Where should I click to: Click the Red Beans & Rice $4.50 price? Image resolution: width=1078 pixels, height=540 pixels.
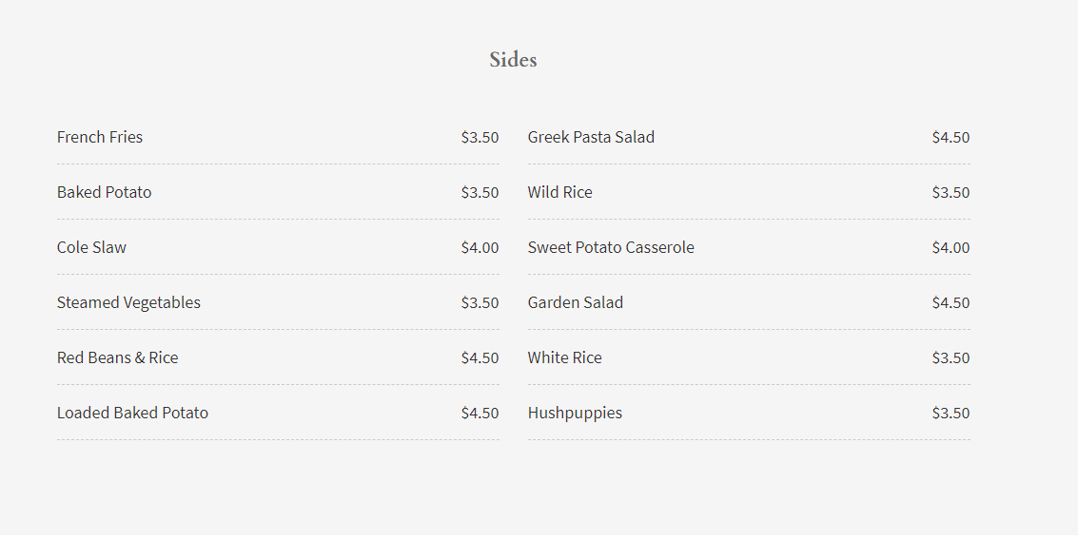click(480, 357)
